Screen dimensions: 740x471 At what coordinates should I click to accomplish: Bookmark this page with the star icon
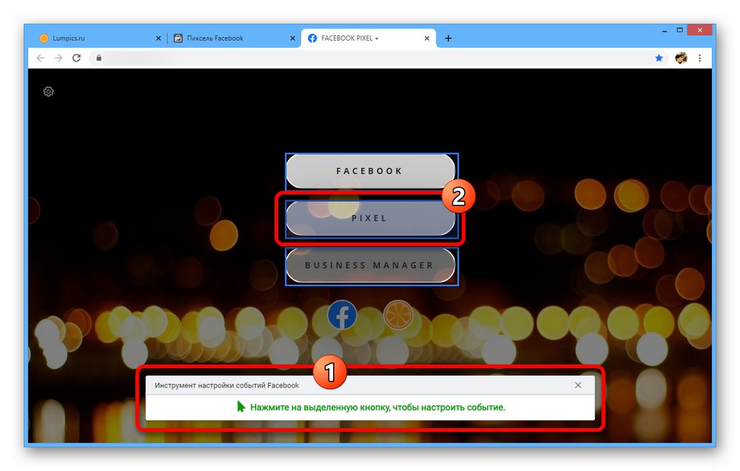(x=659, y=58)
